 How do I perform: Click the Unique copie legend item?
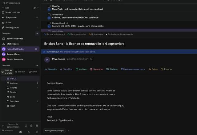pos(96,34)
